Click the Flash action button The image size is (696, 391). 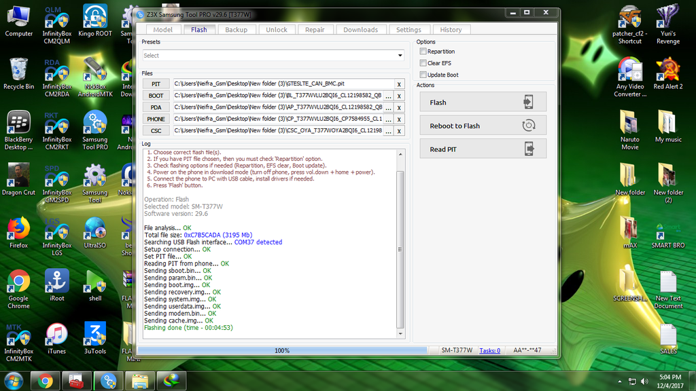[x=483, y=102]
